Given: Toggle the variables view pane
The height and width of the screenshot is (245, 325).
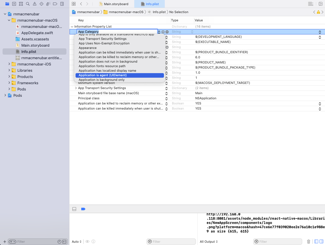Looking at the screenshot, I should [316, 242].
